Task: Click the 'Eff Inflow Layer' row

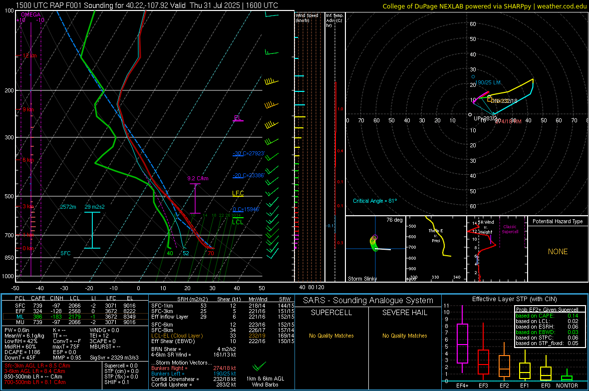Action: (x=222, y=317)
